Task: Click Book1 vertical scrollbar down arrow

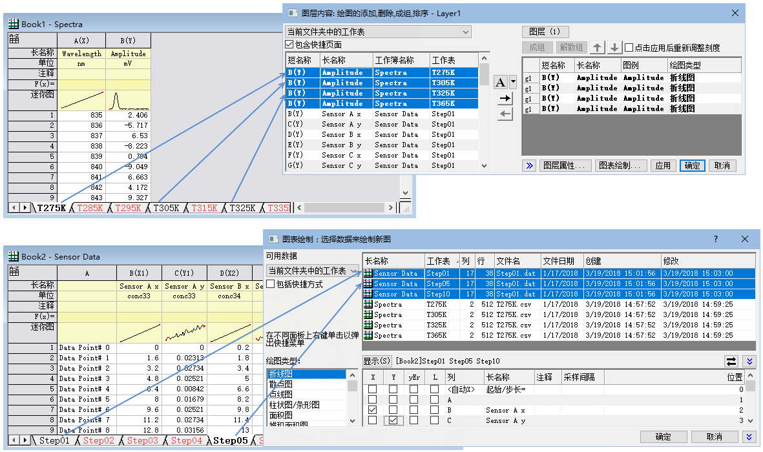Action: 405,192
